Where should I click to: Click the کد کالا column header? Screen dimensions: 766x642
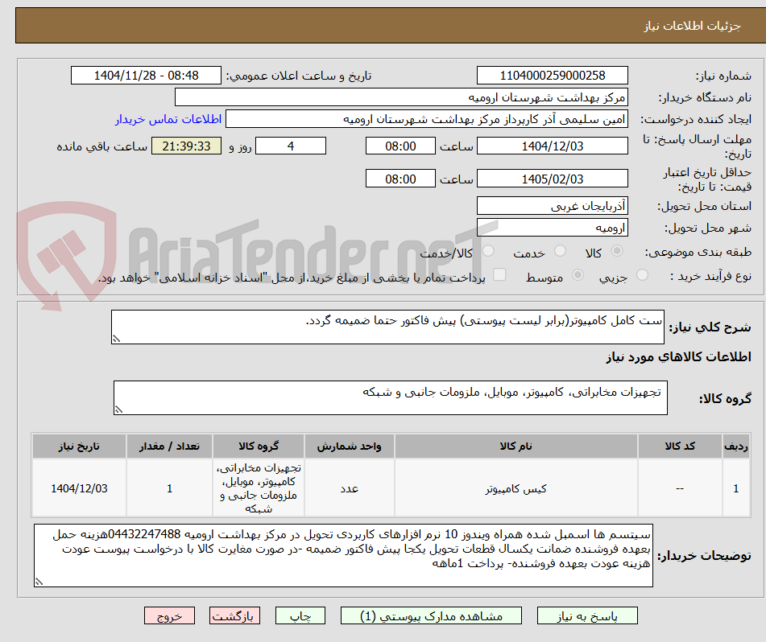pos(680,446)
